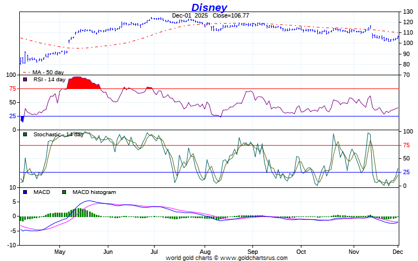Viewport: 418px width, 261px height.
Task: Click the 110 price axis label
Action: point(408,32)
